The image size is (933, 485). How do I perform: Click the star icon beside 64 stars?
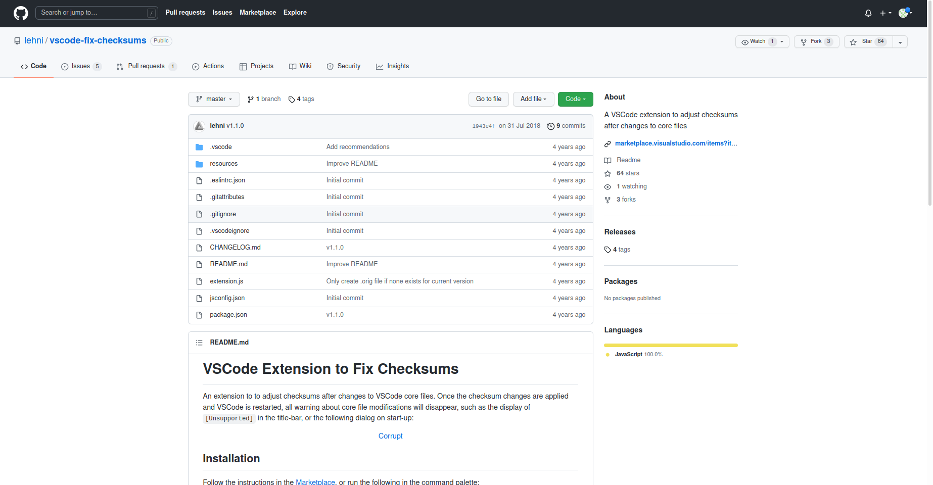pos(608,173)
